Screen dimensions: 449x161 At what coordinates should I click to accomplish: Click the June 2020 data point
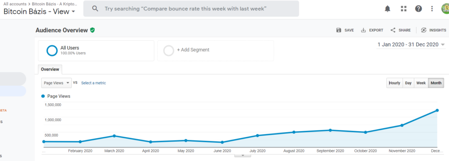222,142
